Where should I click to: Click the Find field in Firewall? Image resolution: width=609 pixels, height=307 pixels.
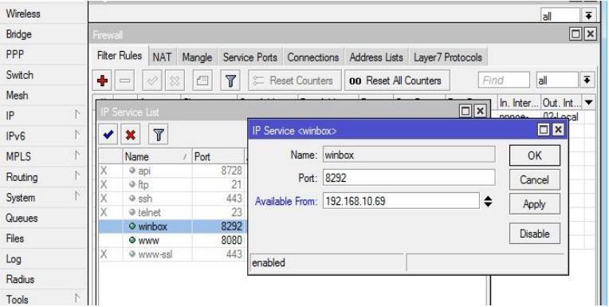point(504,81)
